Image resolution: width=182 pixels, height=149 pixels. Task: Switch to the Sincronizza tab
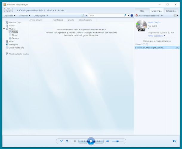tap(171, 11)
